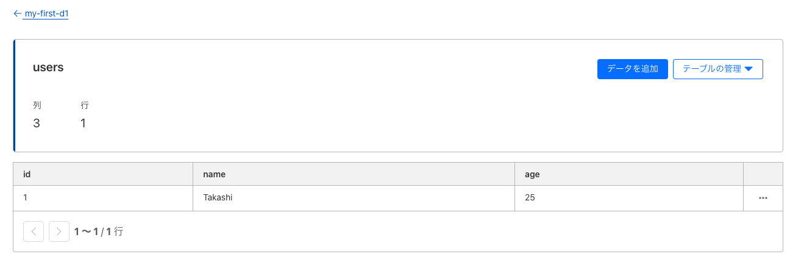Expand the テーブルの管理 dropdown
Viewport: 804px width, 268px height.
pyautogui.click(x=718, y=69)
